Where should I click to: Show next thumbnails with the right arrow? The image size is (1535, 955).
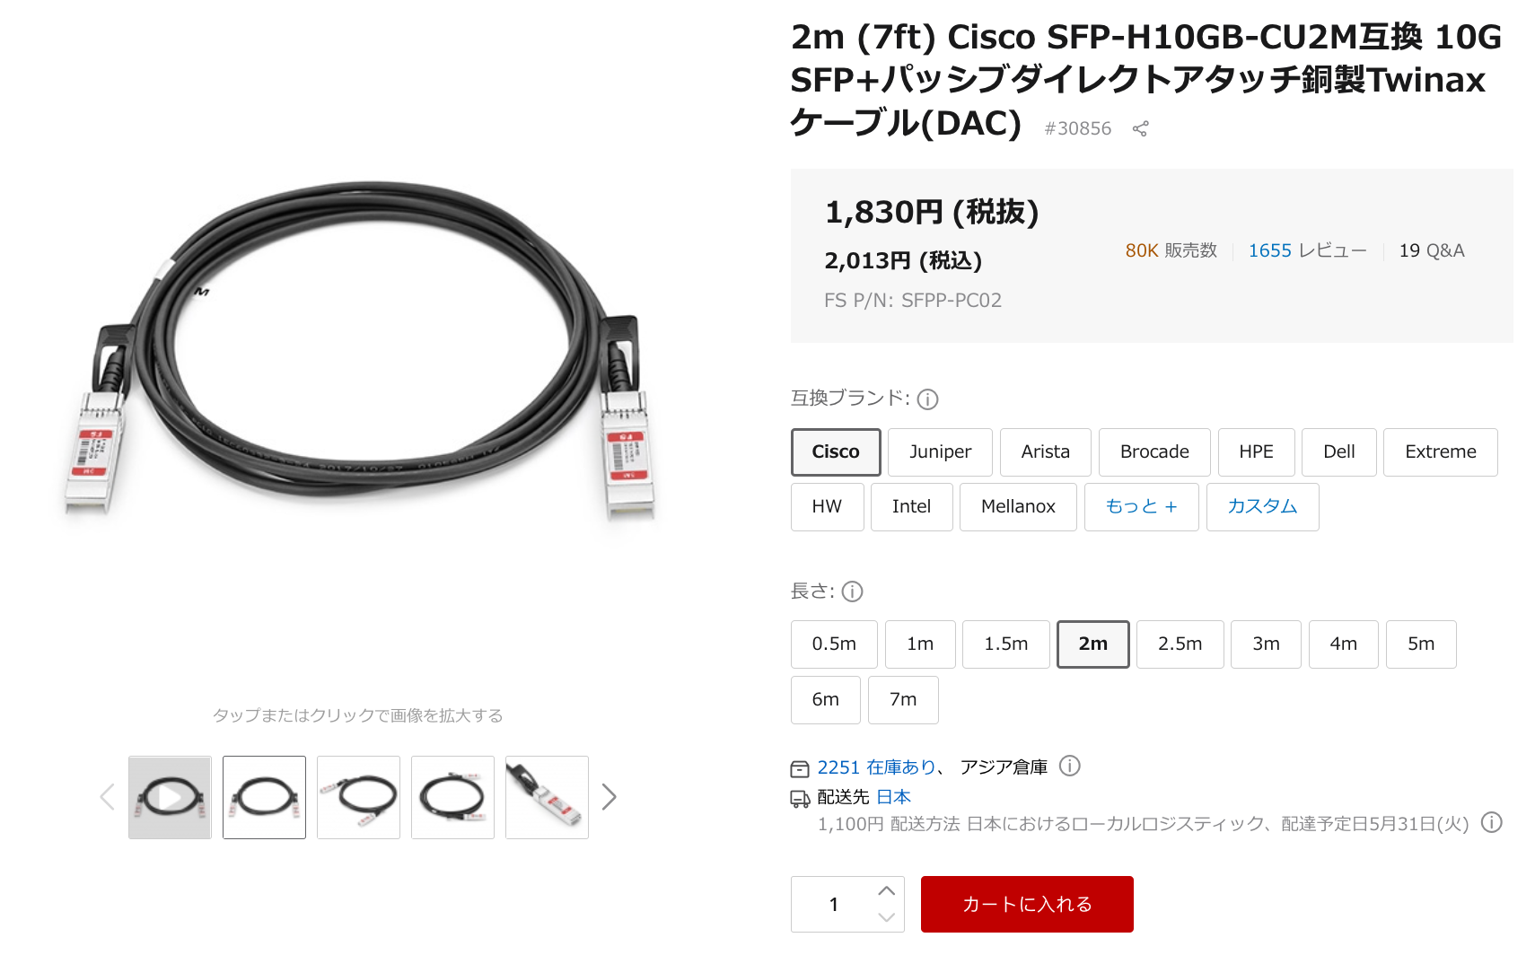(609, 797)
